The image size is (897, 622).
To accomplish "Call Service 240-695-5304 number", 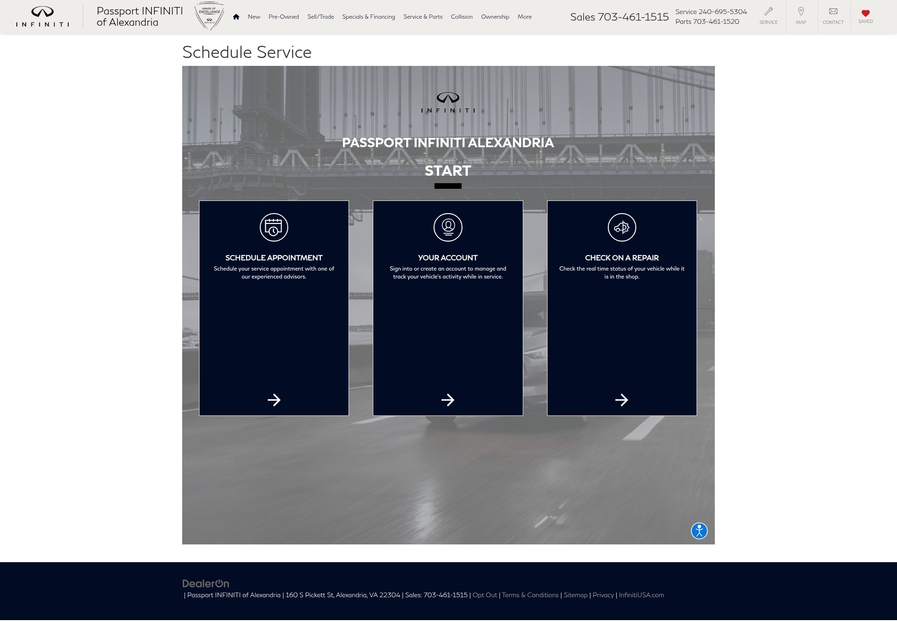I will tap(711, 12).
